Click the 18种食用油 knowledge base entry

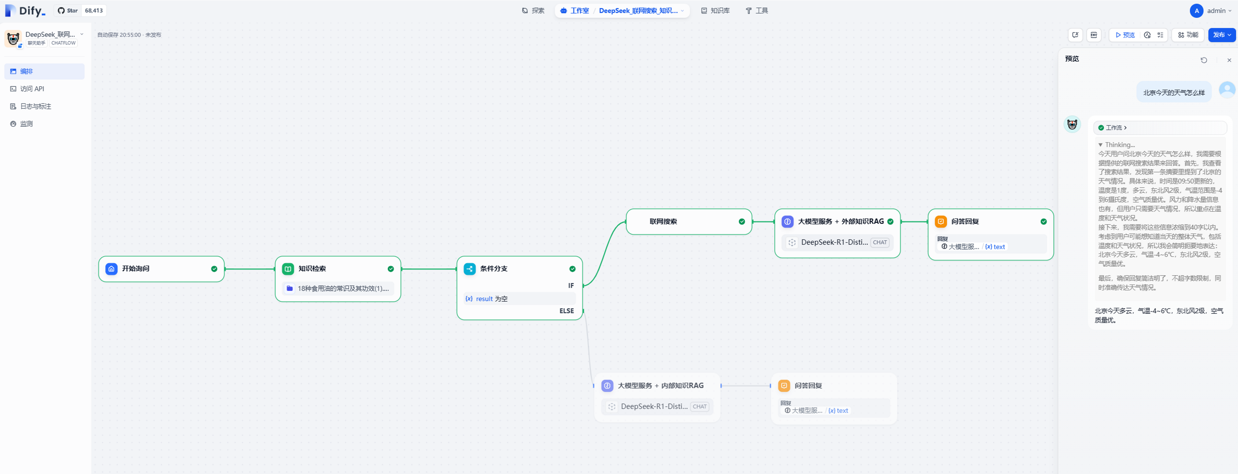(x=338, y=288)
